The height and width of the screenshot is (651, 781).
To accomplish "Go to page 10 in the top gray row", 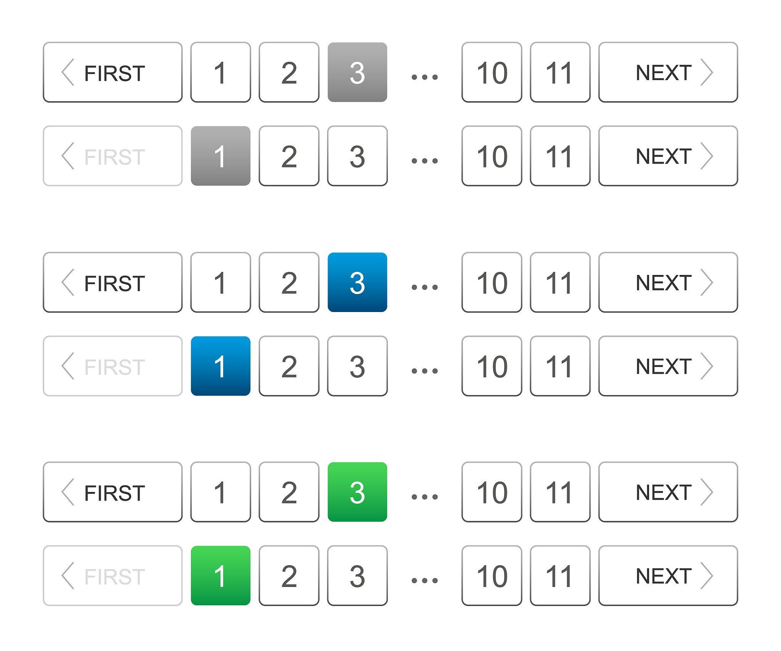I will point(492,72).
